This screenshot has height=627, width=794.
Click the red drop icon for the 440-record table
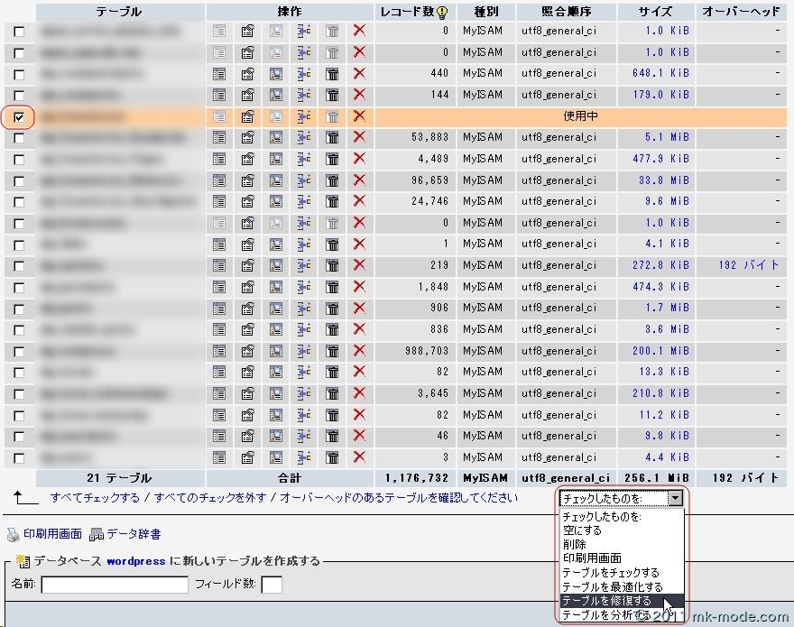(x=359, y=73)
